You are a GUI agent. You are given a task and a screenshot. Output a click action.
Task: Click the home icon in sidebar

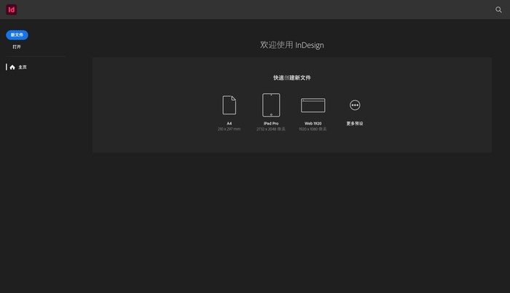[12, 67]
